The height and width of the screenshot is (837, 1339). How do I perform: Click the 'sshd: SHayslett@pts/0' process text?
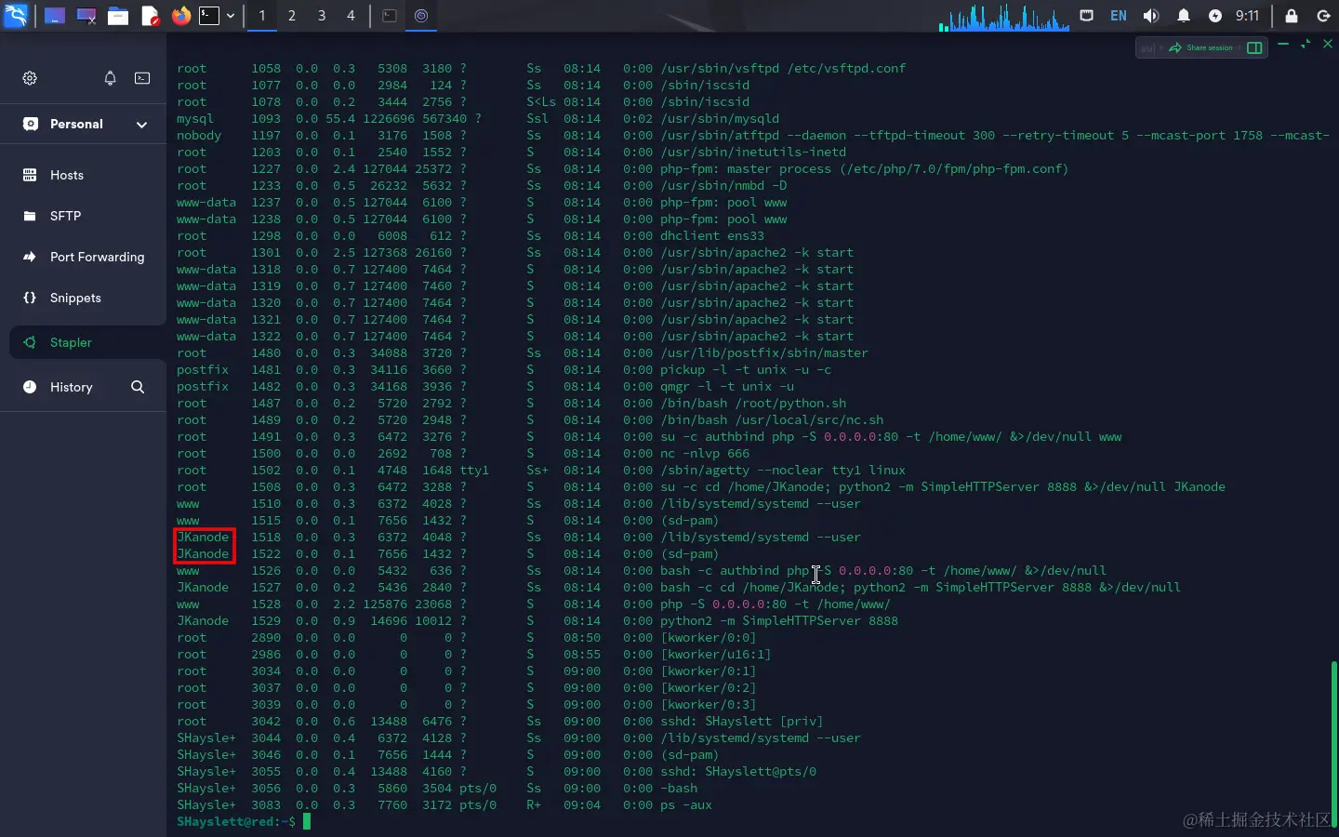(738, 772)
